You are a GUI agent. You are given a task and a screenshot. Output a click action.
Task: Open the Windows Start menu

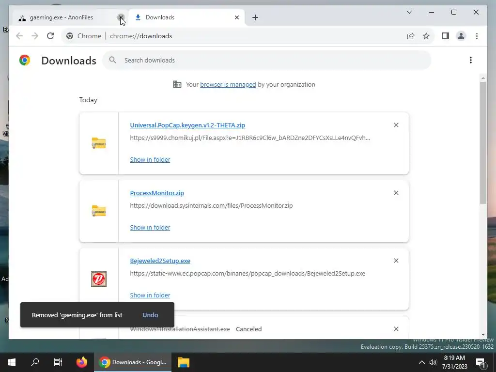coord(12,362)
